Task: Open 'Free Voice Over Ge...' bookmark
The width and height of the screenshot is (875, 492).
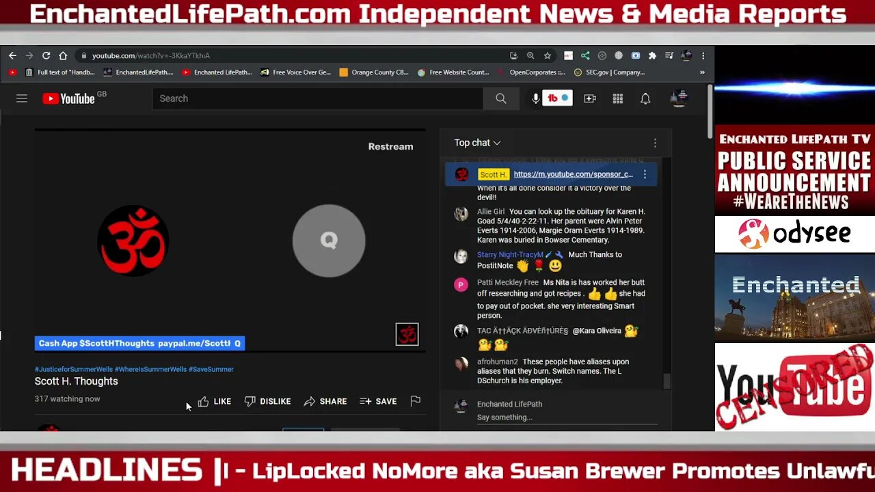Action: coord(296,72)
